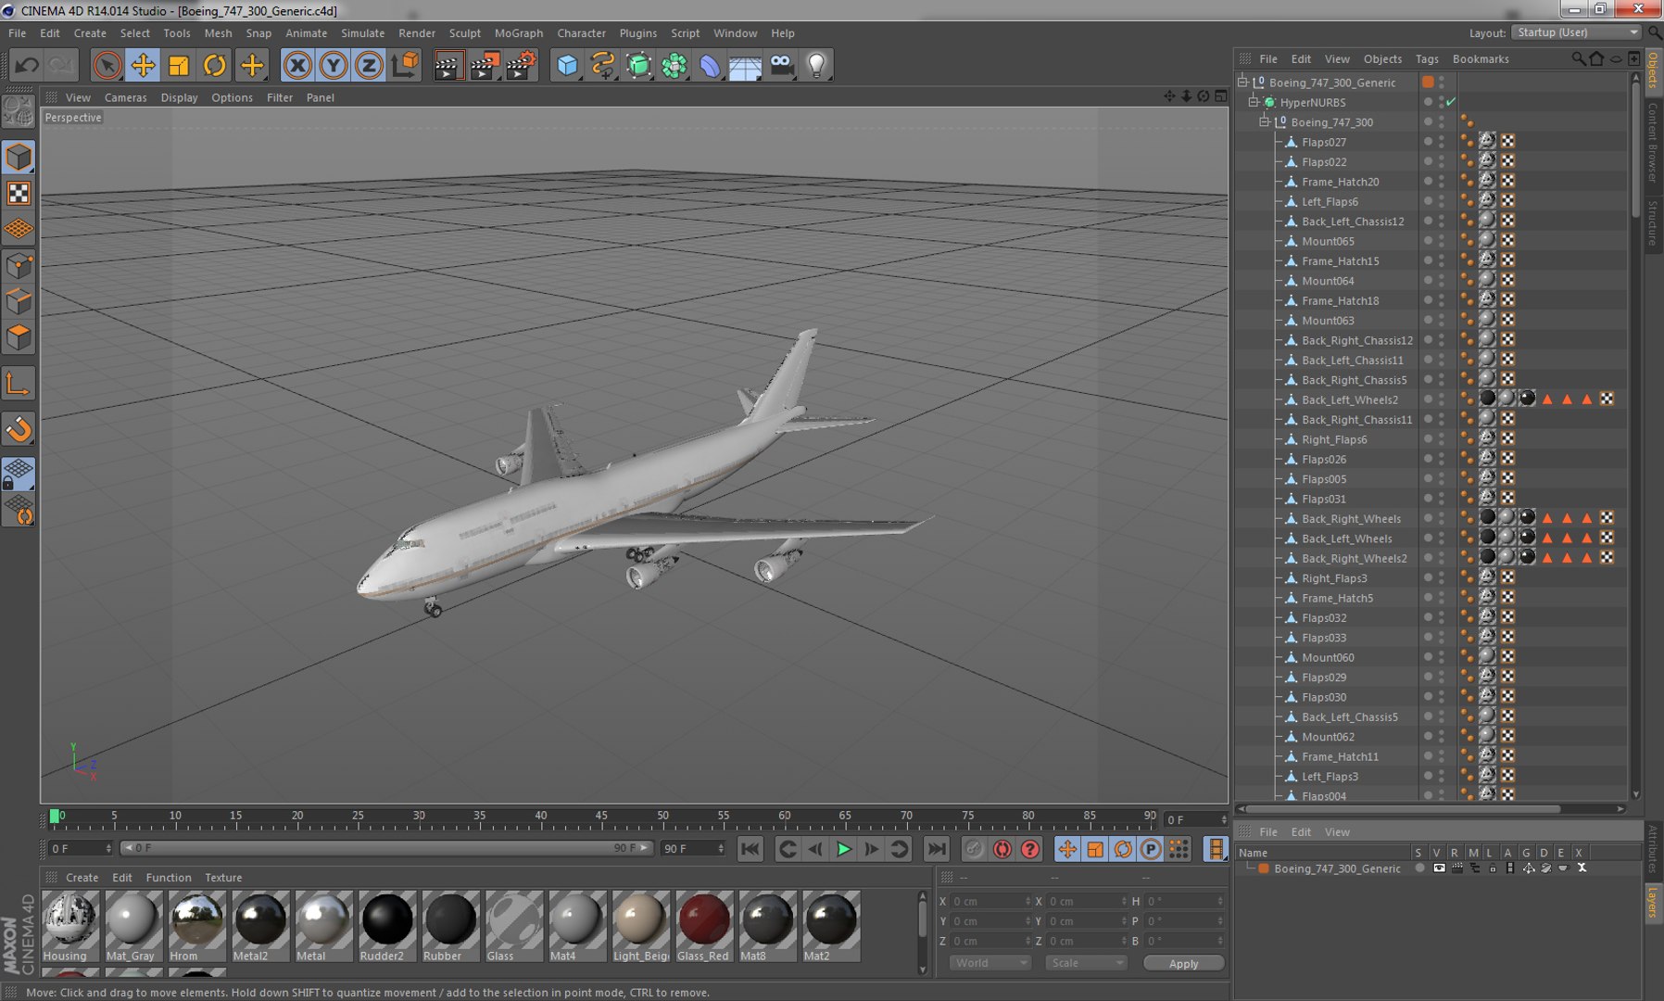1664x1001 pixels.
Task: Toggle visibility dots for Mount065
Action: (x=1441, y=241)
